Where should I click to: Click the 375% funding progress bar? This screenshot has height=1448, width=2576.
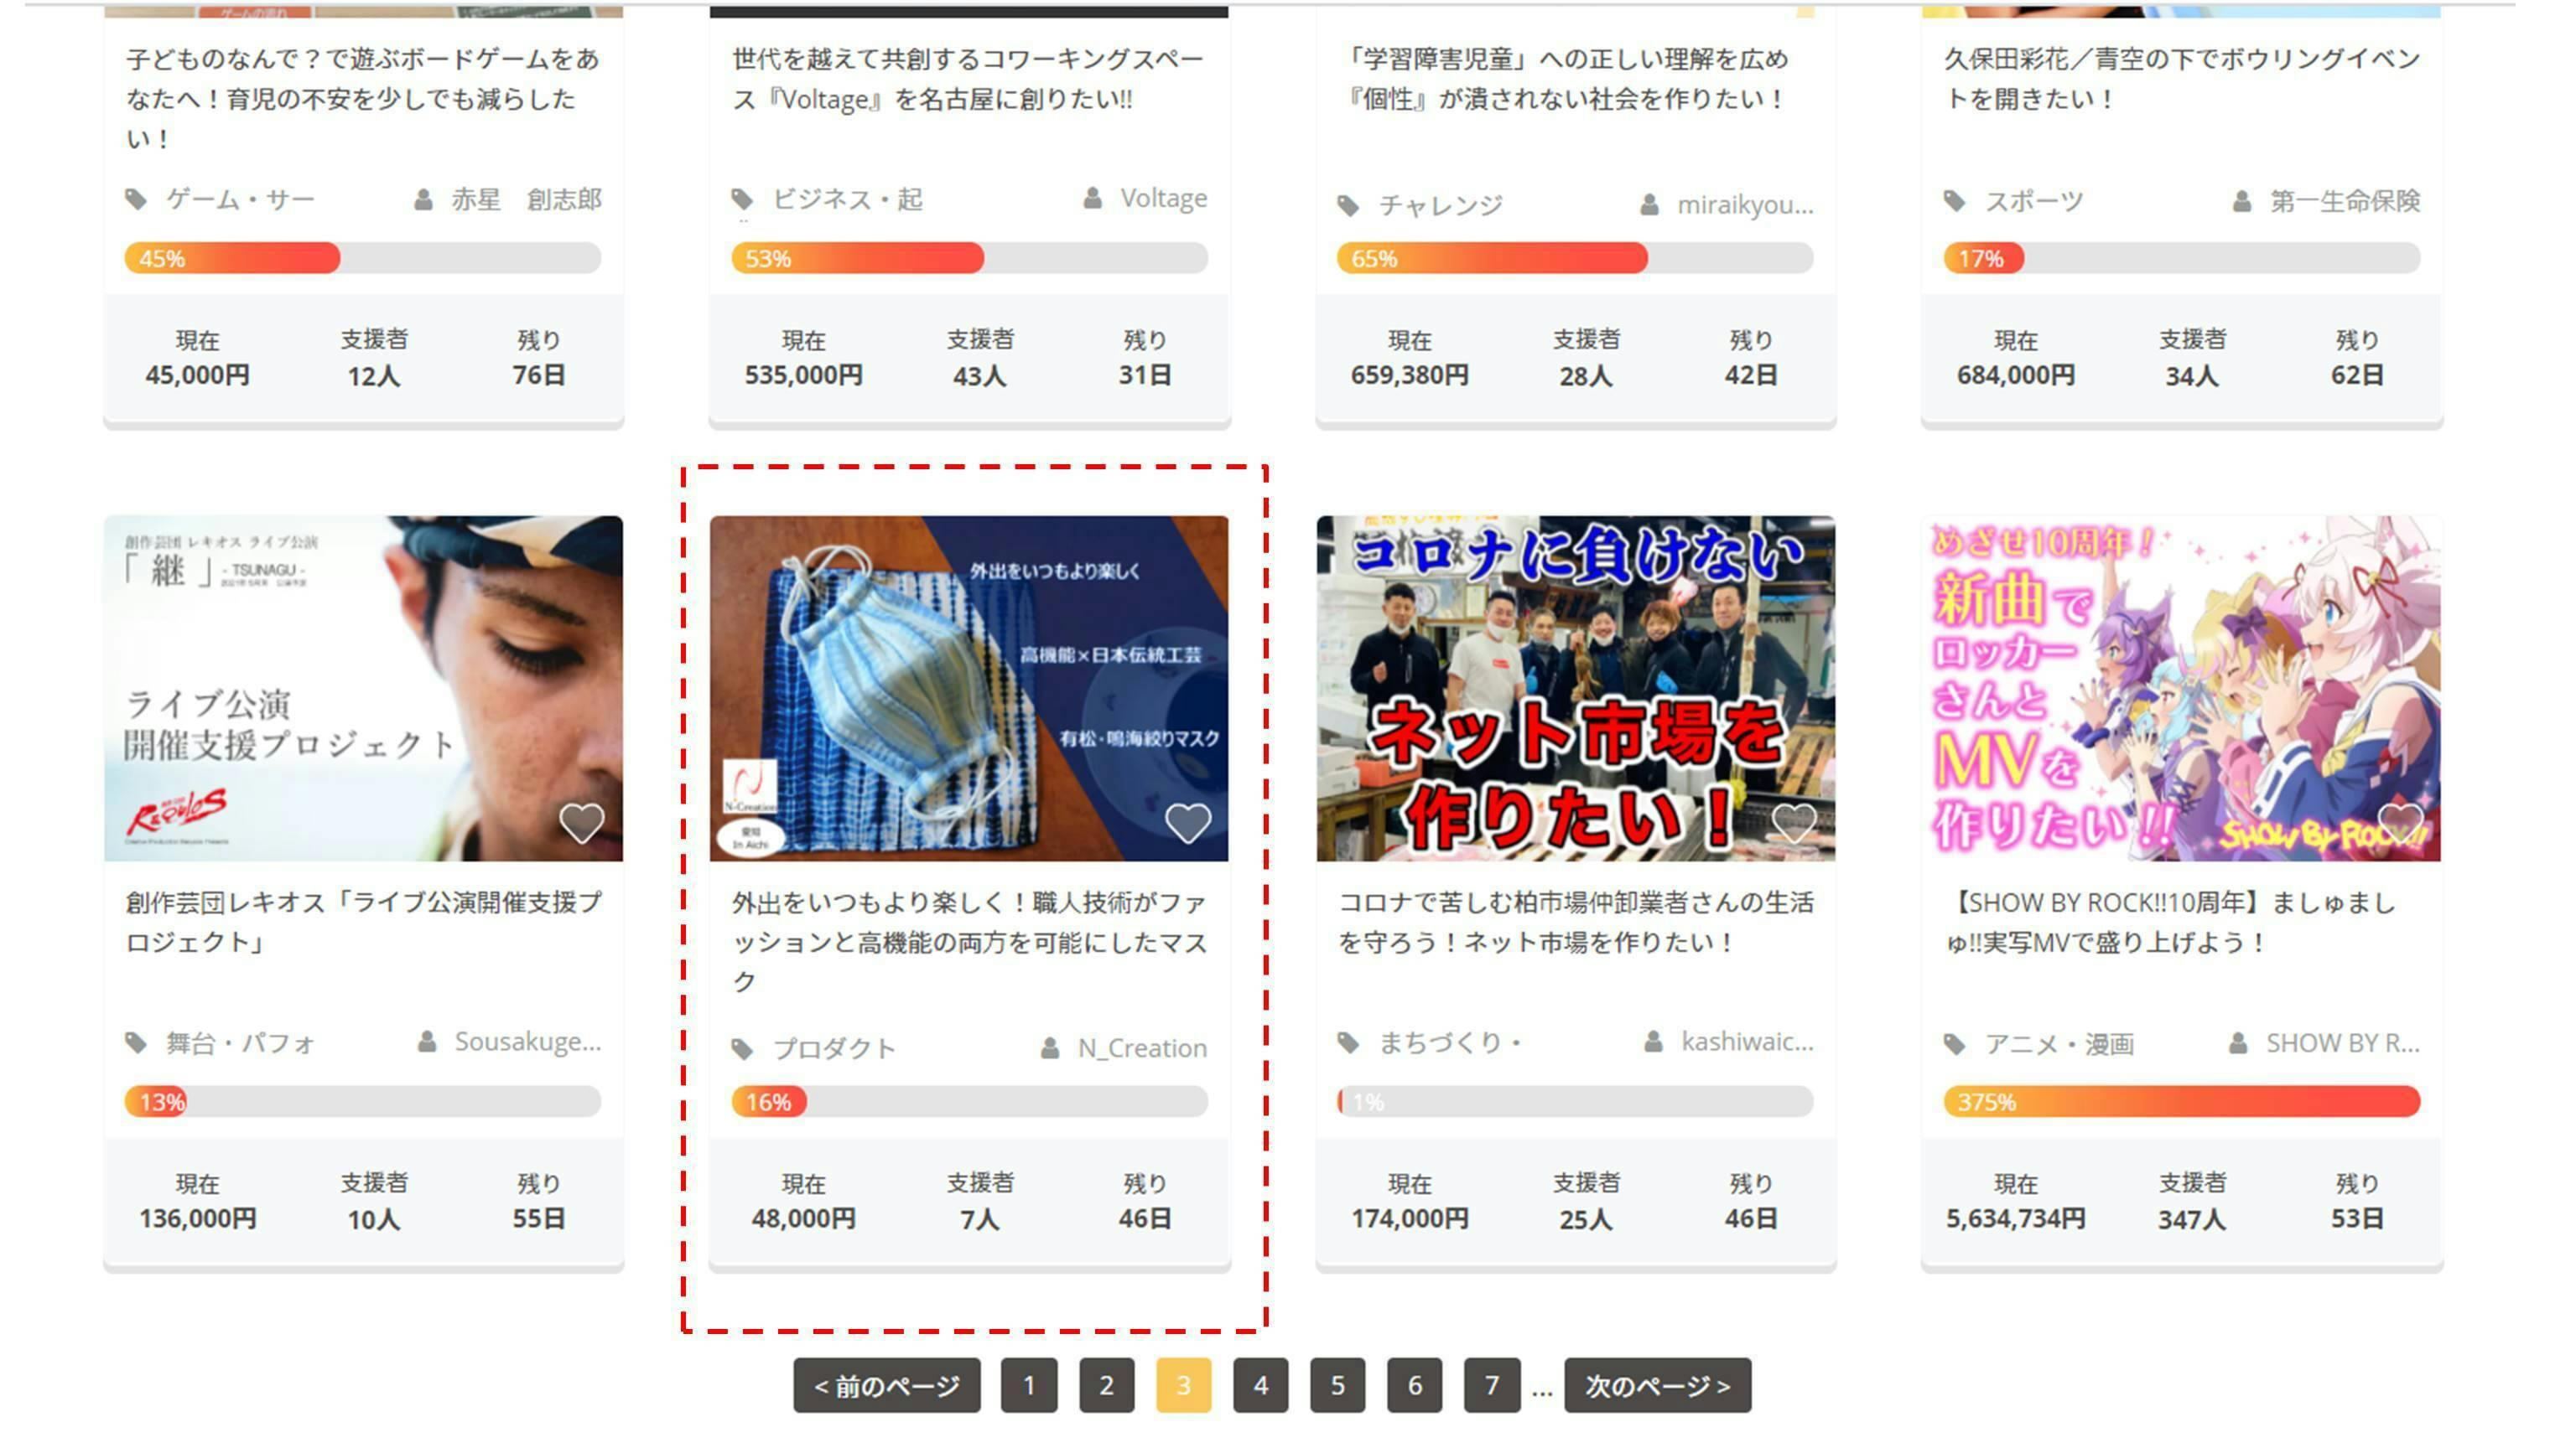click(x=2182, y=1101)
